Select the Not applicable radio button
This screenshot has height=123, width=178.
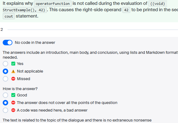5,71
